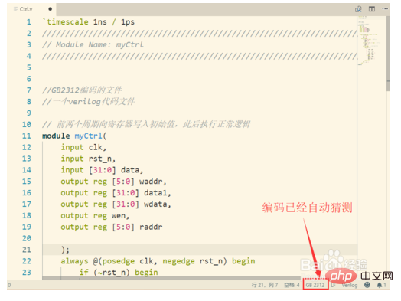Image resolution: width=401 pixels, height=301 pixels.
Task: Click the ');' on line 21
Action: coord(65,250)
